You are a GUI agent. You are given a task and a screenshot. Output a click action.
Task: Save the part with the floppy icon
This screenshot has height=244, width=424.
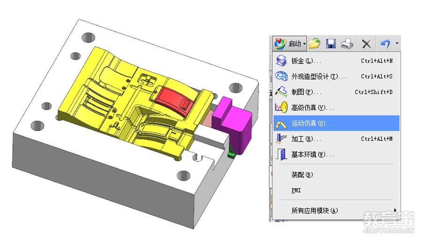coord(331,44)
